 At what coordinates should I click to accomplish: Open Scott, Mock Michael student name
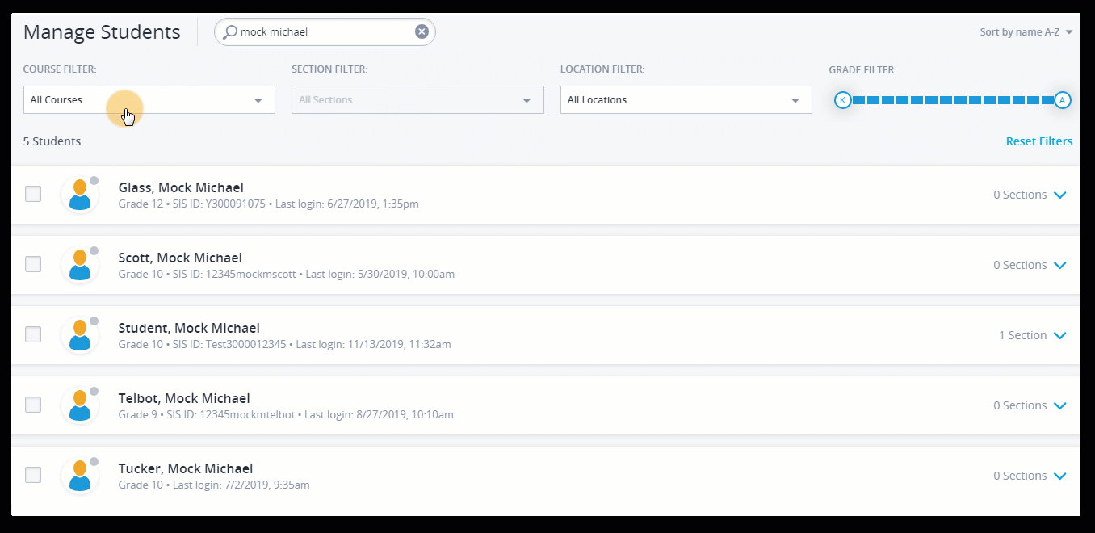pyautogui.click(x=180, y=258)
